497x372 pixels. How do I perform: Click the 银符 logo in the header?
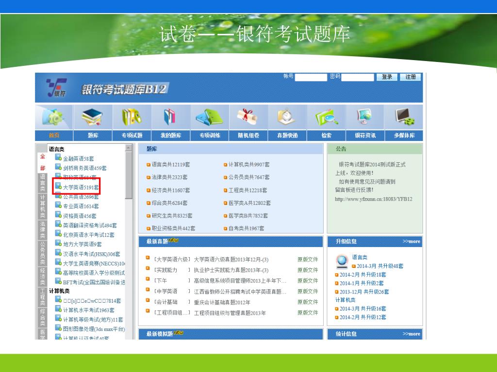click(x=57, y=88)
